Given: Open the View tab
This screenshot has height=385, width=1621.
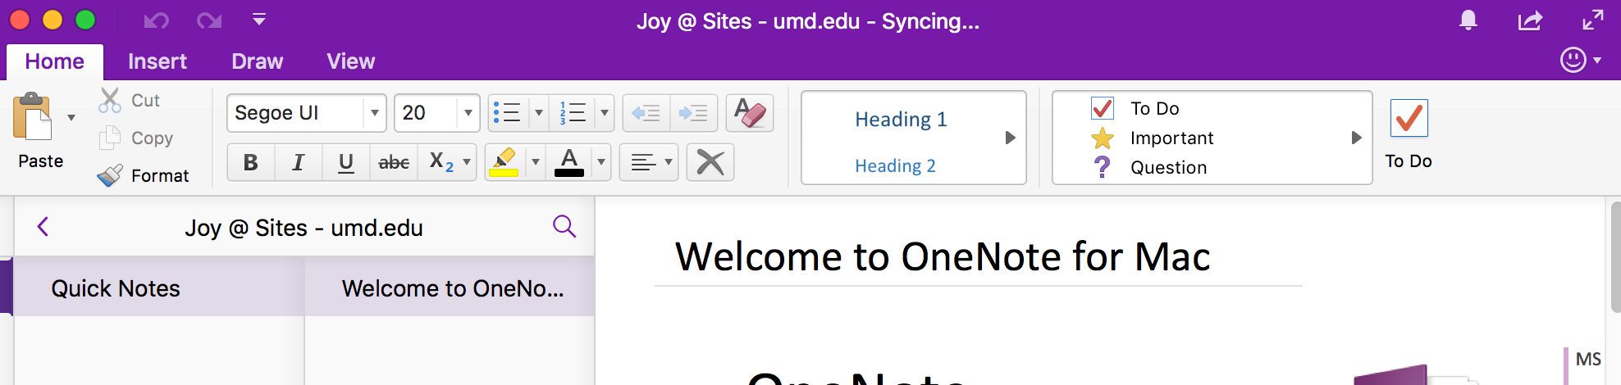Looking at the screenshot, I should (x=351, y=61).
